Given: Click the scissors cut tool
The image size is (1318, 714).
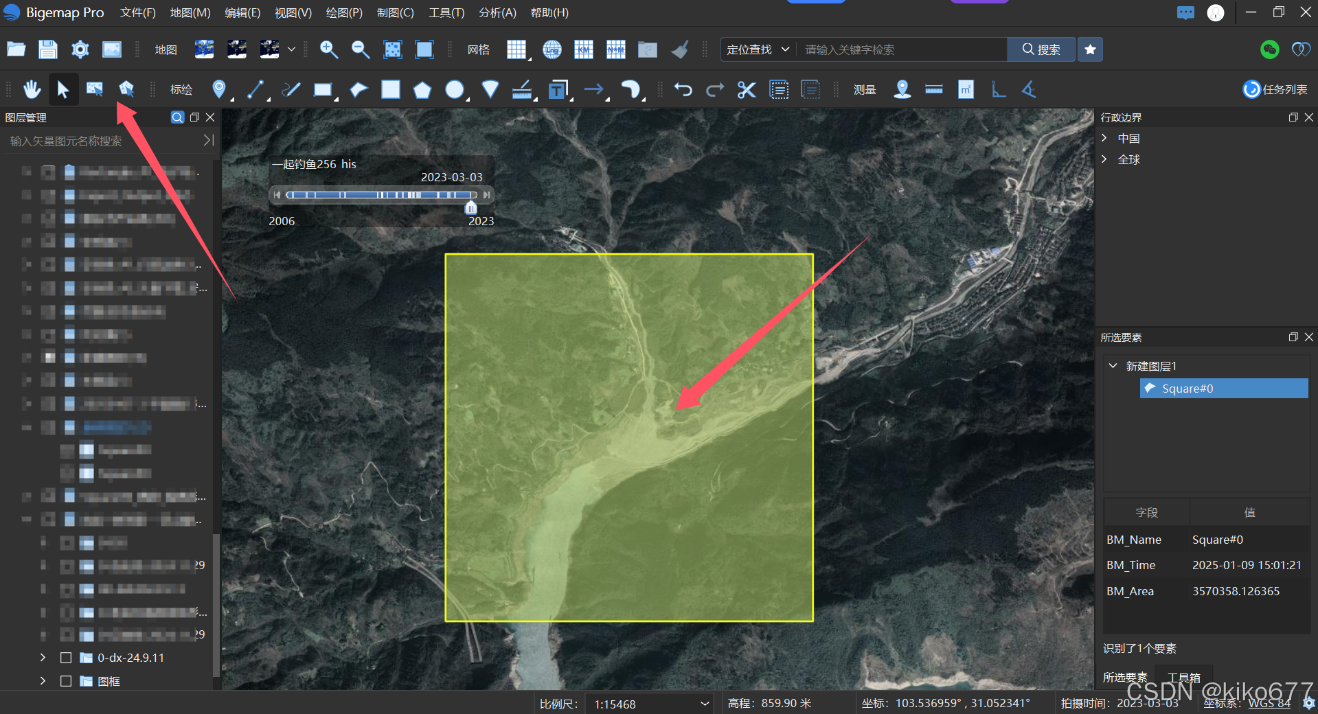Looking at the screenshot, I should point(747,90).
